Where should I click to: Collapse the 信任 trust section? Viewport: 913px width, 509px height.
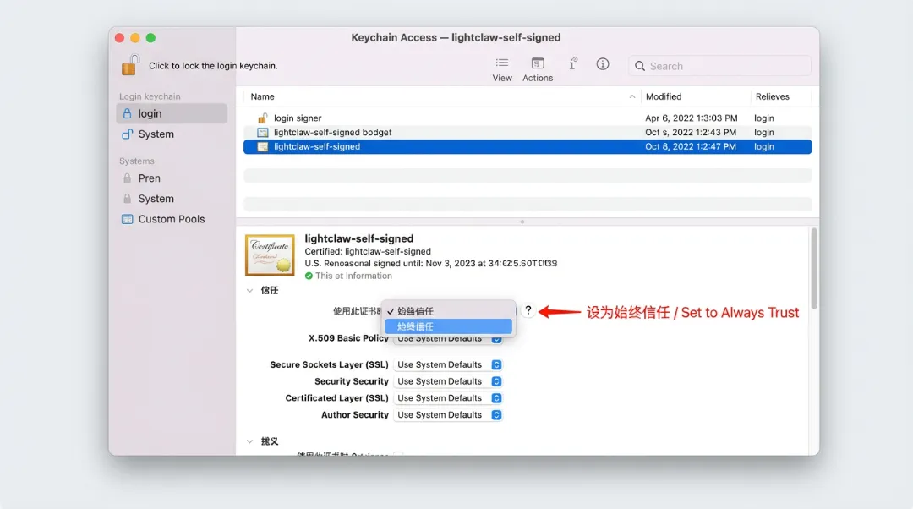coord(249,290)
